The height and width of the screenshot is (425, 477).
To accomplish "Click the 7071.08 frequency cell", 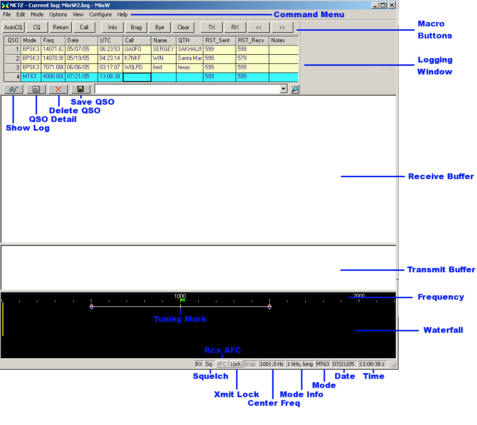I will click(x=53, y=67).
